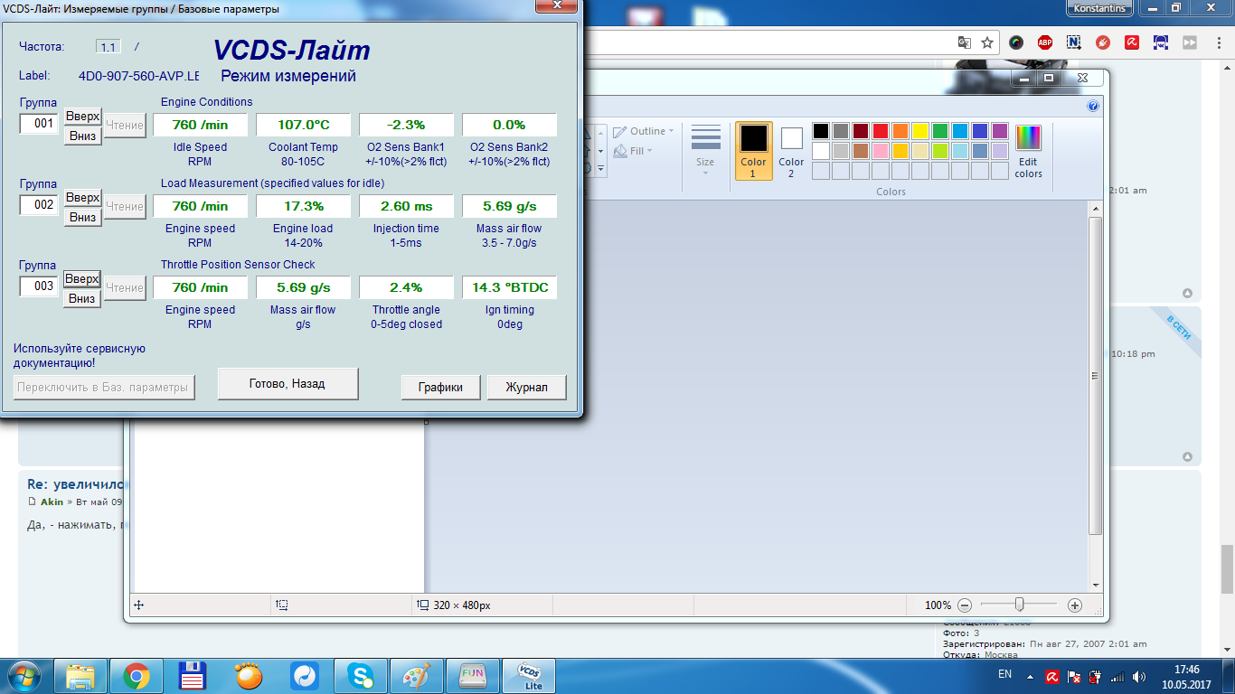This screenshot has width=1235, height=694.
Task: Open Google Chrome from the taskbar
Action: click(137, 676)
